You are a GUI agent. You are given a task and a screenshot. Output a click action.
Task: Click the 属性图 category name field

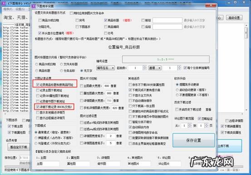(x=78, y=164)
